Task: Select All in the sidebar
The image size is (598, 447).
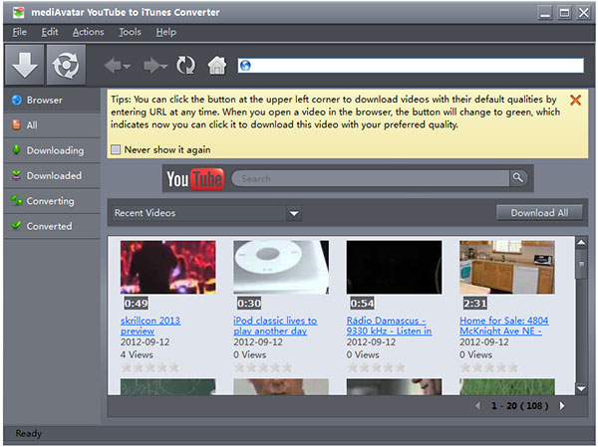Action: [x=52, y=125]
